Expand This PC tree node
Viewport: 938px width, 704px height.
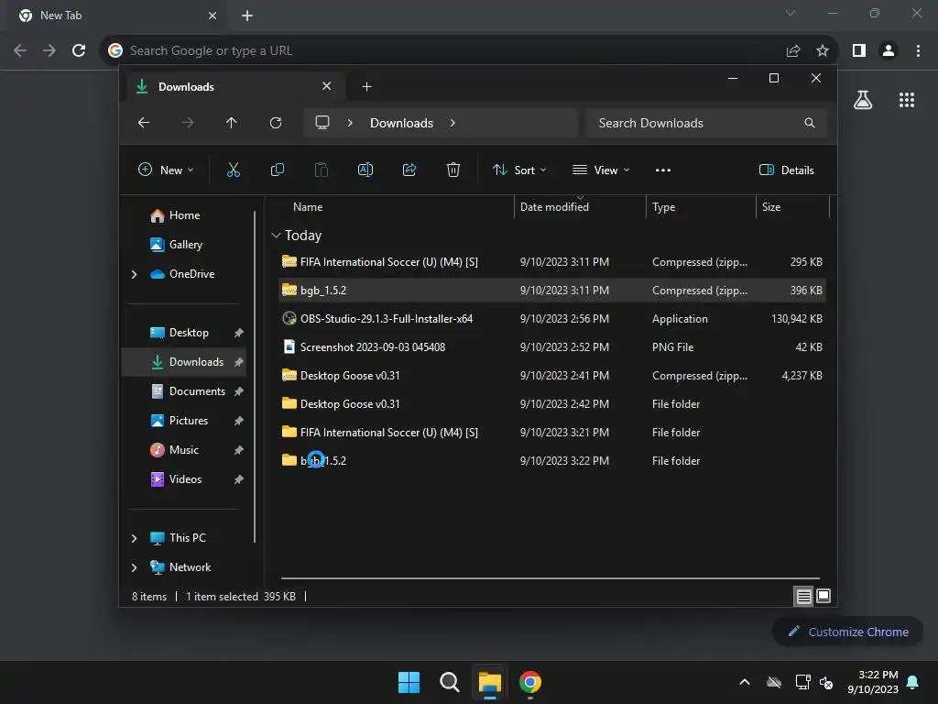tap(134, 538)
